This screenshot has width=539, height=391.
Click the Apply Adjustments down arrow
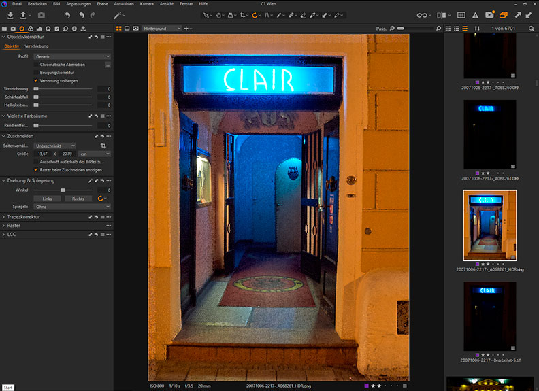click(529, 15)
